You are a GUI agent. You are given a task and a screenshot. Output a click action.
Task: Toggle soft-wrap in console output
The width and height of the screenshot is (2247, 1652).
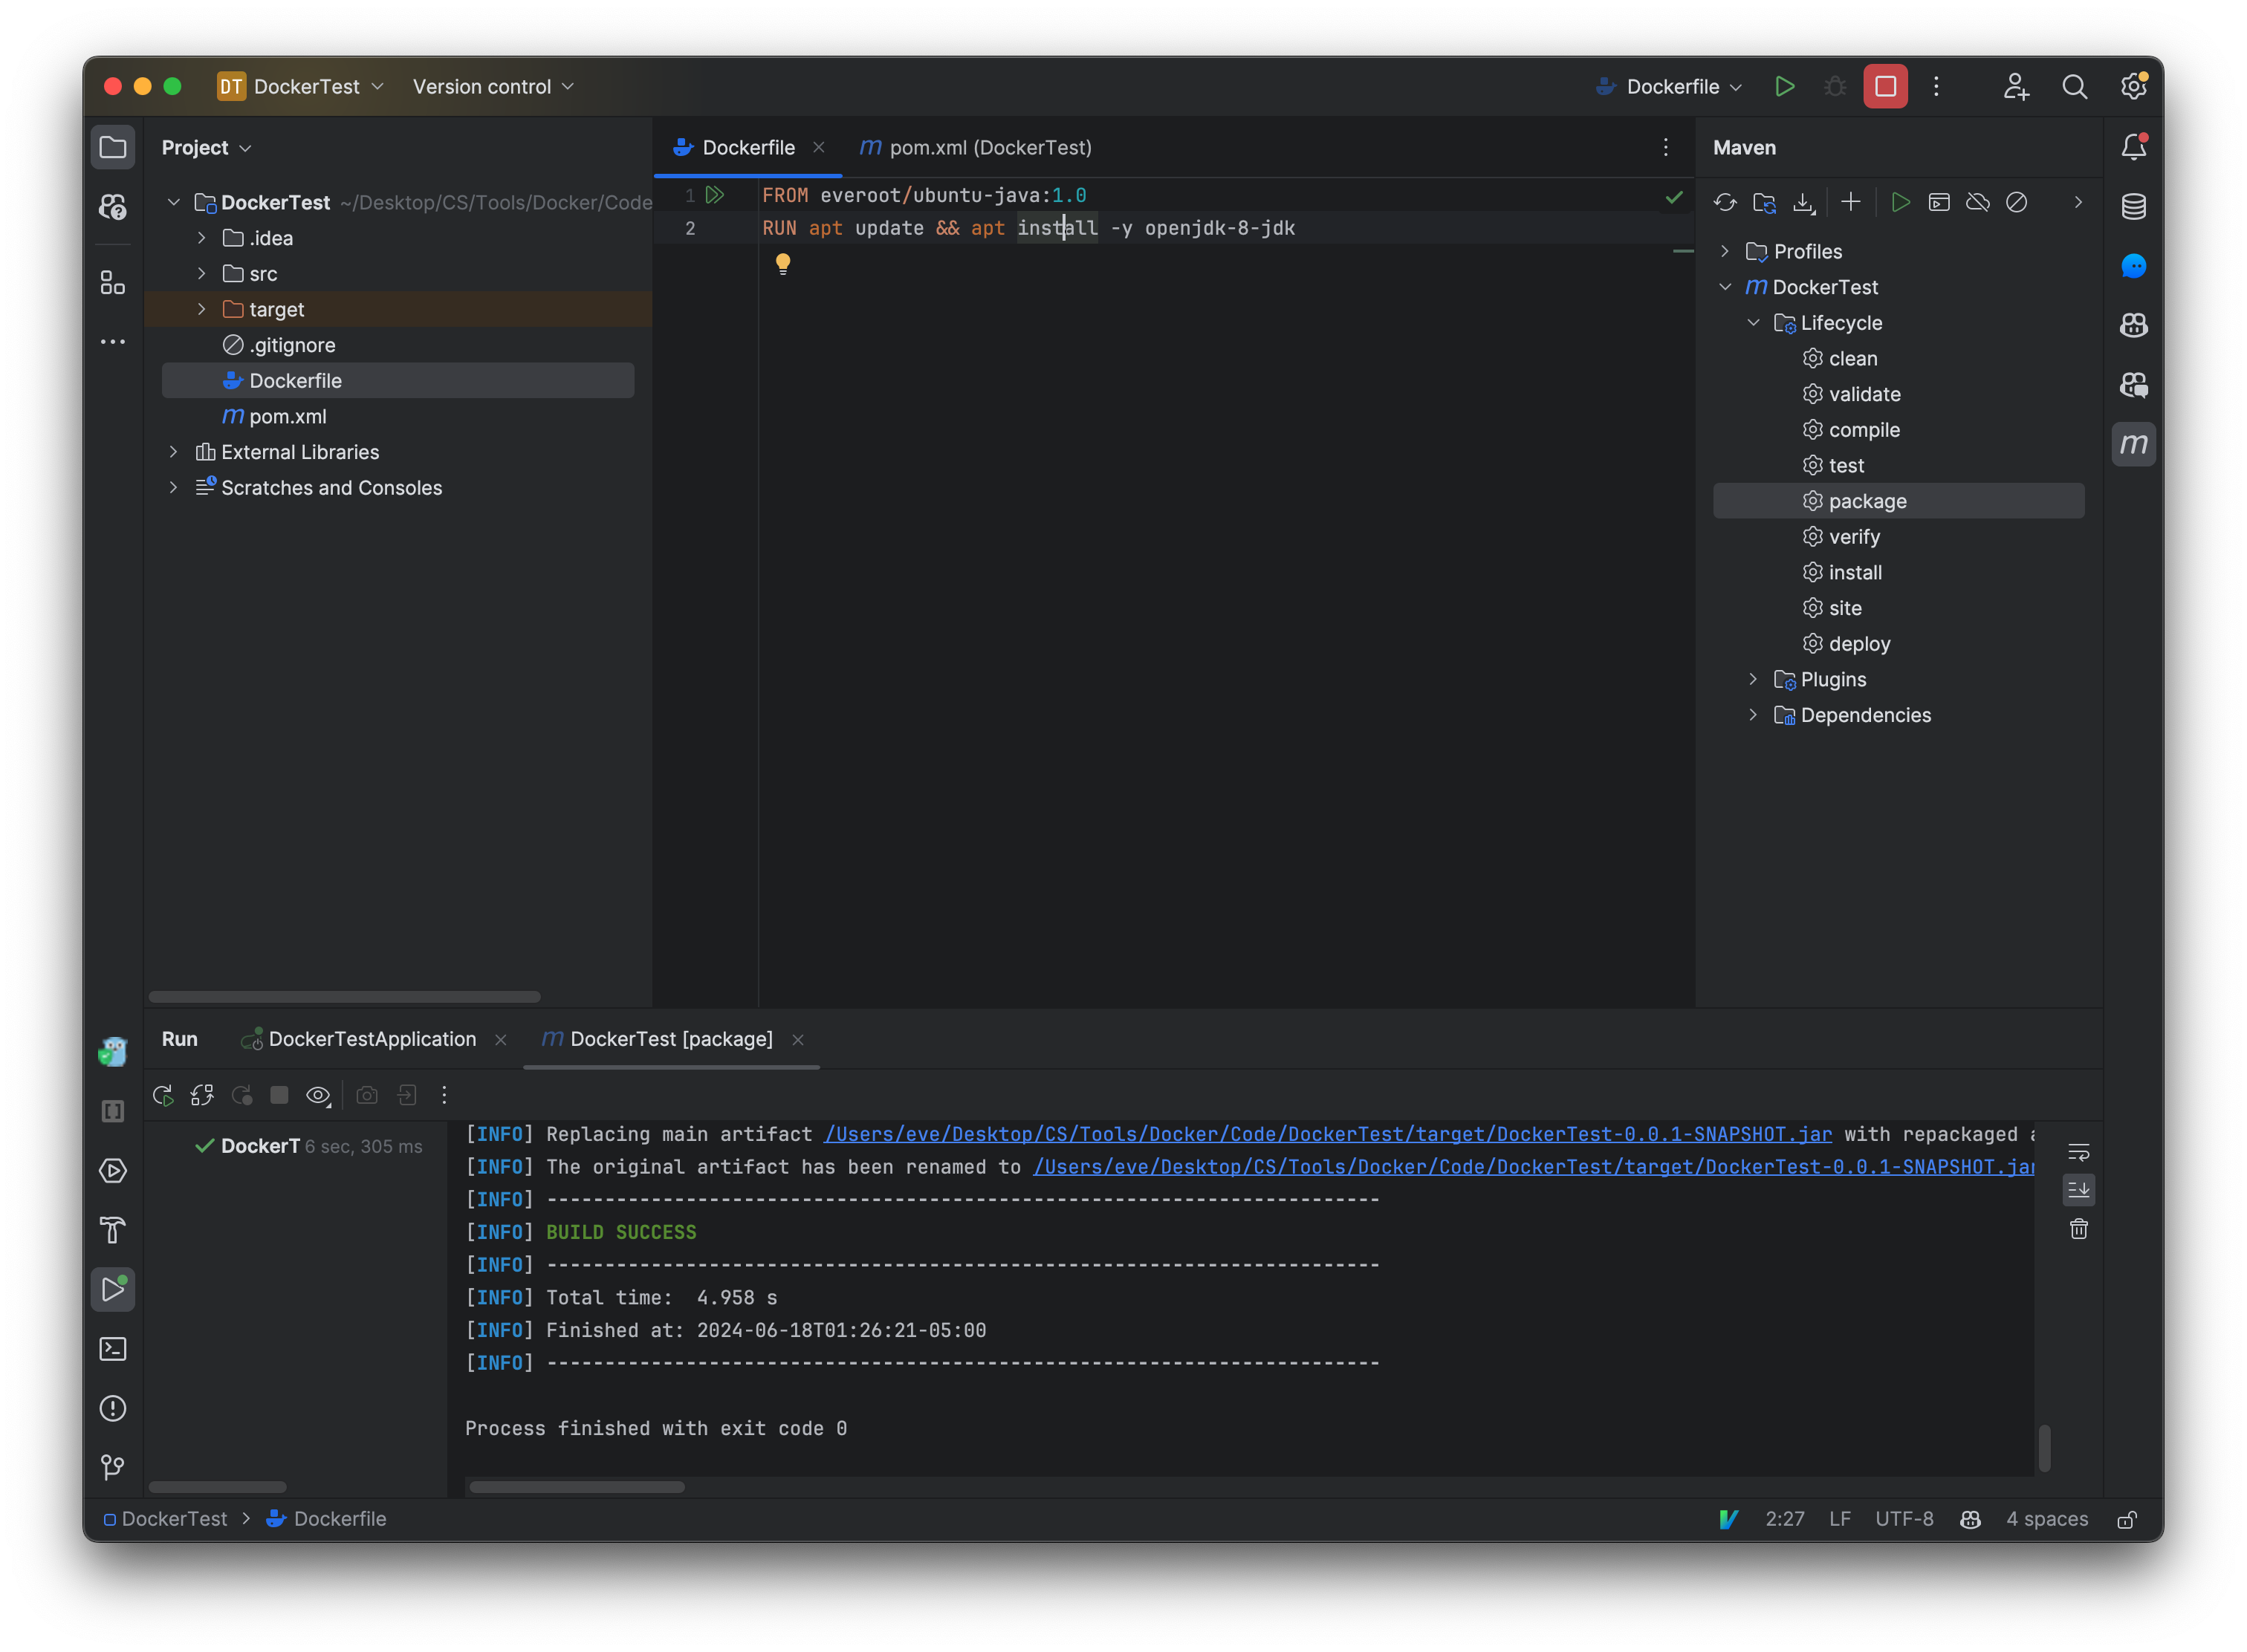2078,1152
